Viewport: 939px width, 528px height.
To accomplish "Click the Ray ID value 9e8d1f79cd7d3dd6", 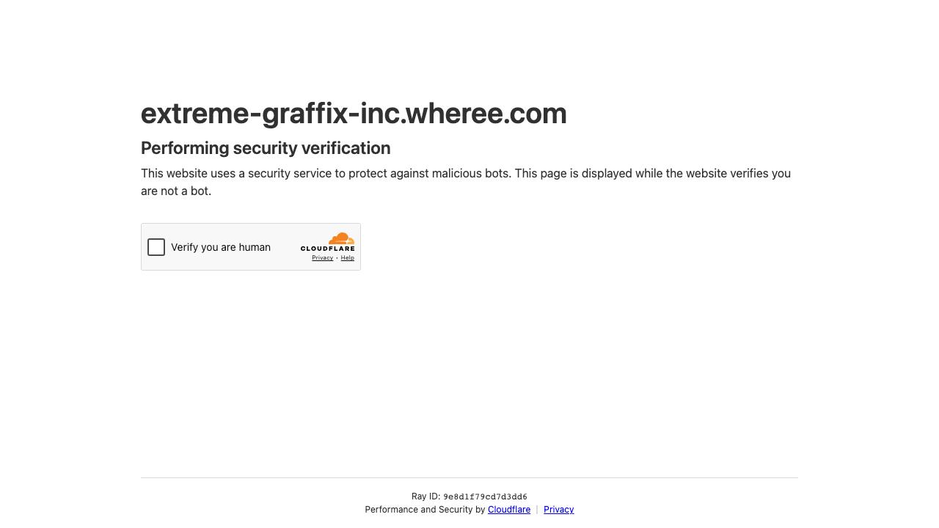I will tap(485, 497).
